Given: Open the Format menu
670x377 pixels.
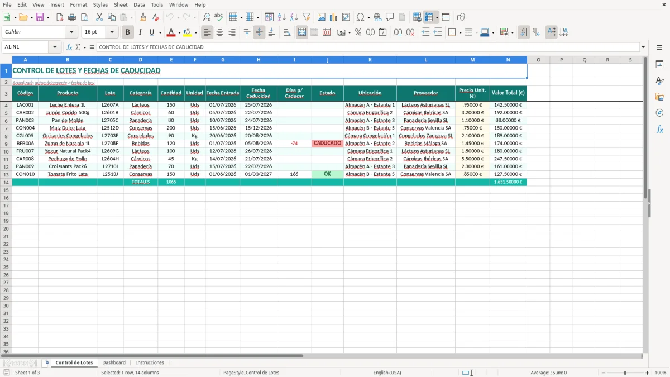Looking at the screenshot, I should 78,4.
